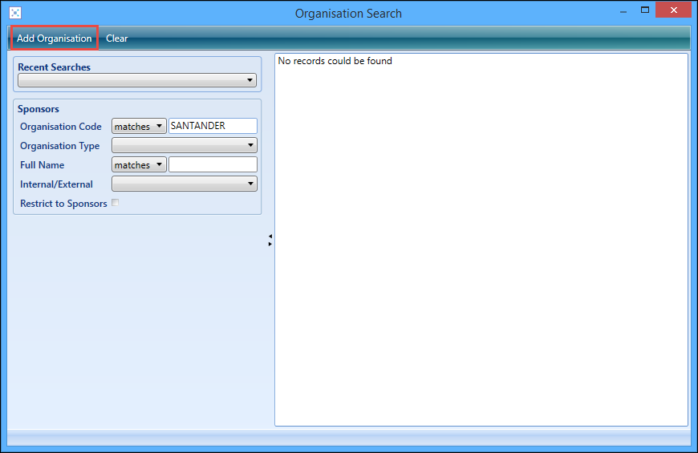
Task: Open Full Name matches operator dropdown
Action: coord(139,164)
